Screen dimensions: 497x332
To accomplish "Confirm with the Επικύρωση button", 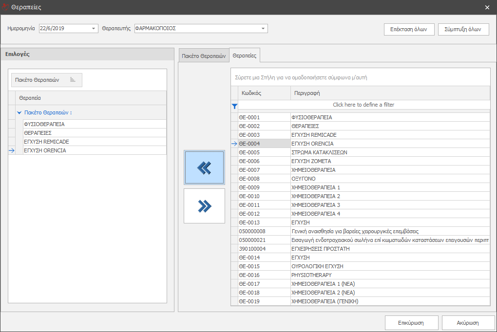I will (411, 323).
